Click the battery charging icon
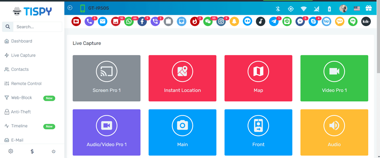 click(329, 9)
